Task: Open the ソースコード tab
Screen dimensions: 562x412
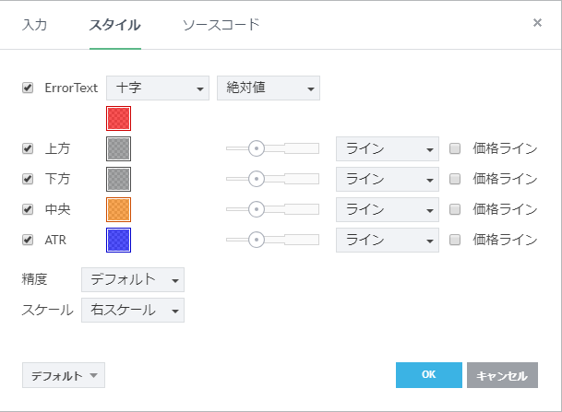Action: pos(221,25)
